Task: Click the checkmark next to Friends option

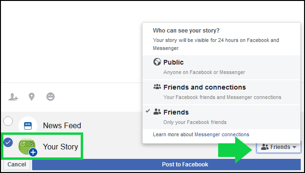Action: (148, 111)
